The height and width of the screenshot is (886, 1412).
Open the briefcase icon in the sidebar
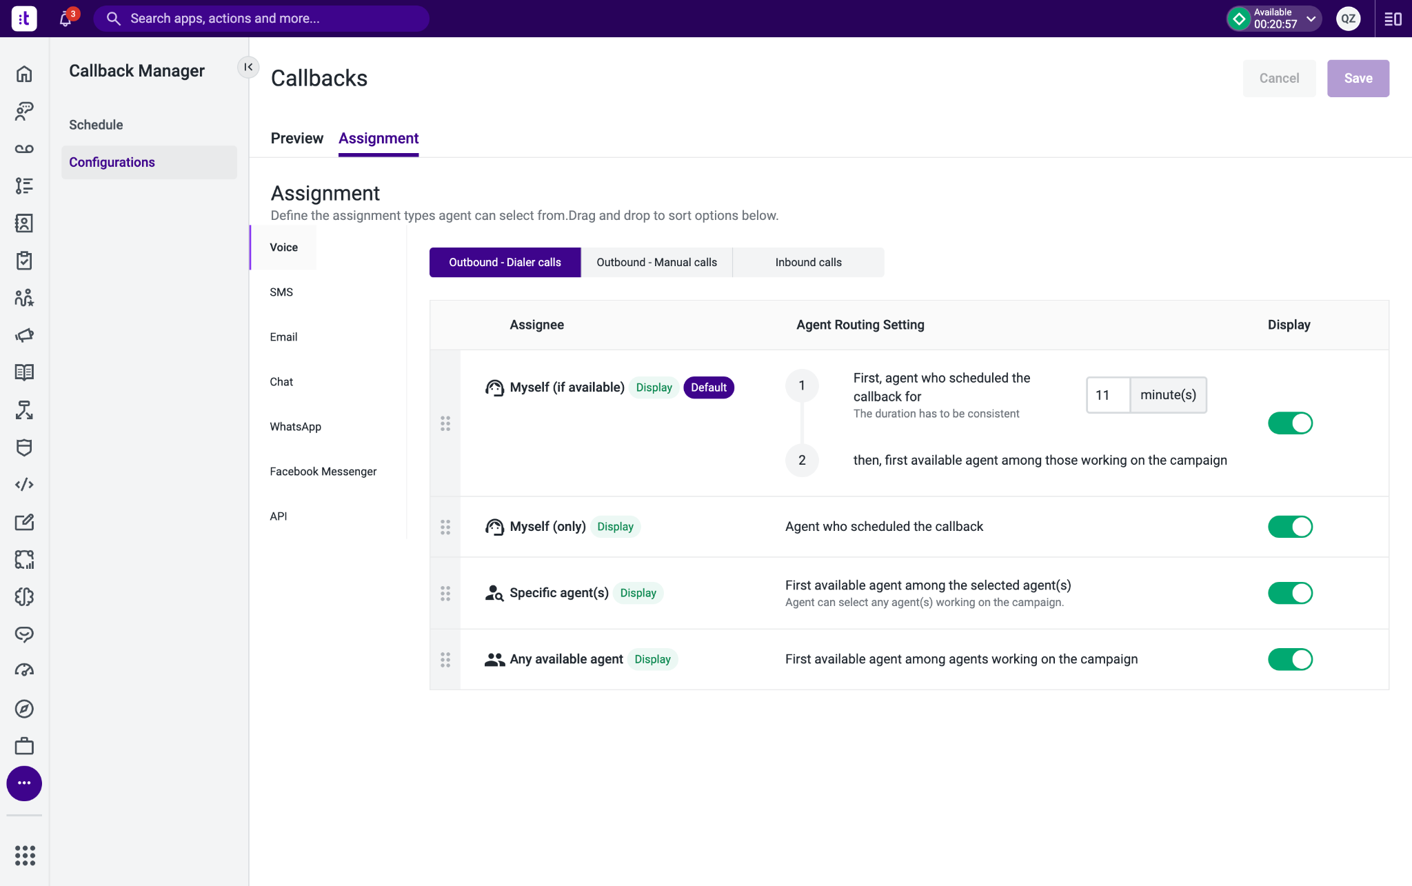(24, 746)
